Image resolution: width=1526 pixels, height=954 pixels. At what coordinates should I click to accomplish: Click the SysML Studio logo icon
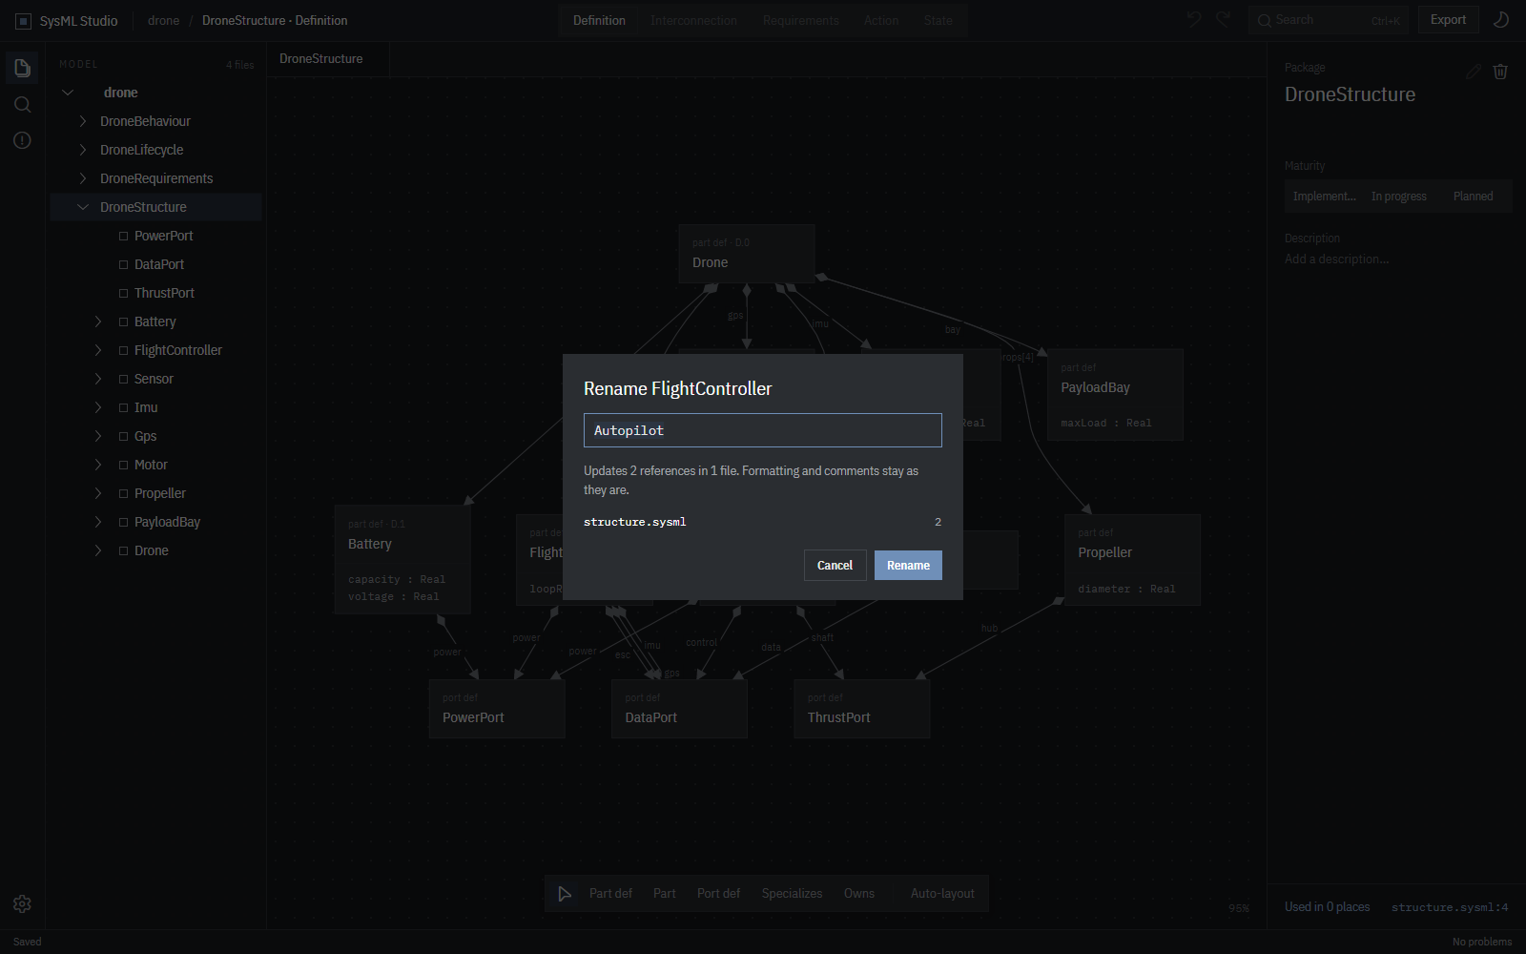(23, 20)
